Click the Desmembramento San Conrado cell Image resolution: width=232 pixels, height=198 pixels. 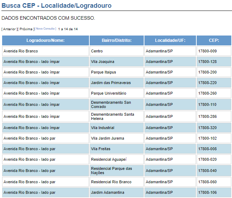[117, 104]
